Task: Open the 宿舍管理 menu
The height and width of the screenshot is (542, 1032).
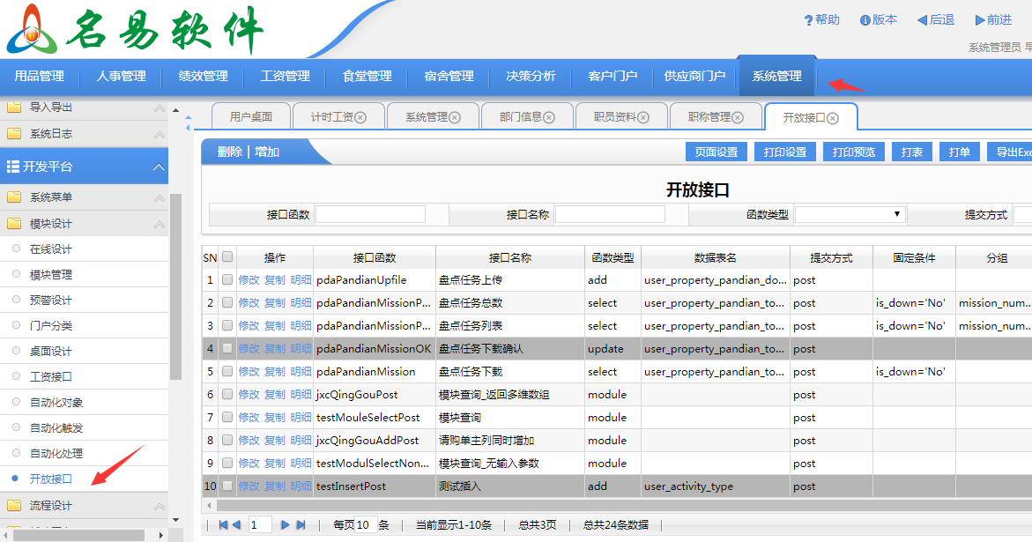Action: pyautogui.click(x=448, y=77)
